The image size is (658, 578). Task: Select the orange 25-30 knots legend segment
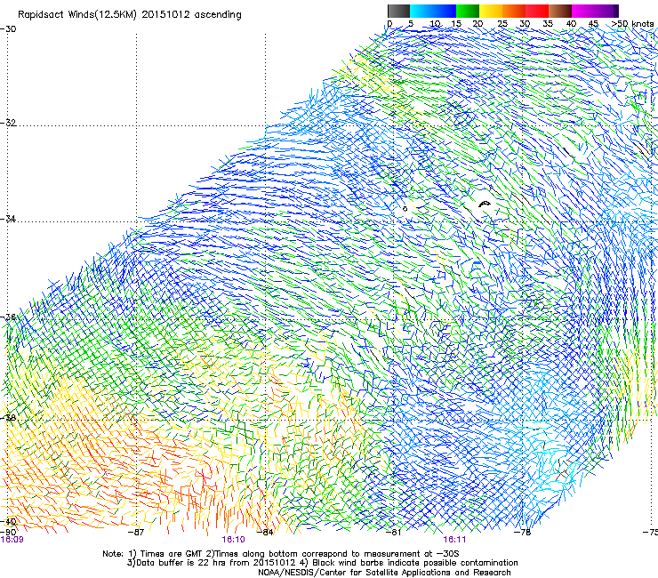[x=514, y=11]
